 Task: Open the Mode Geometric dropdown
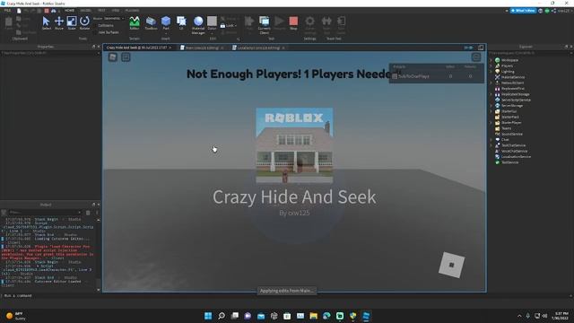[x=114, y=18]
